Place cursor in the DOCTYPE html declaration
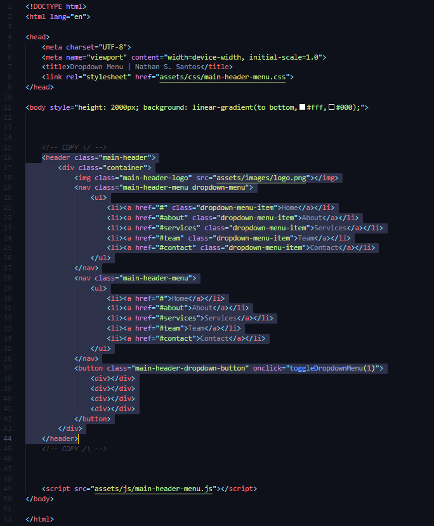 [x=56, y=6]
